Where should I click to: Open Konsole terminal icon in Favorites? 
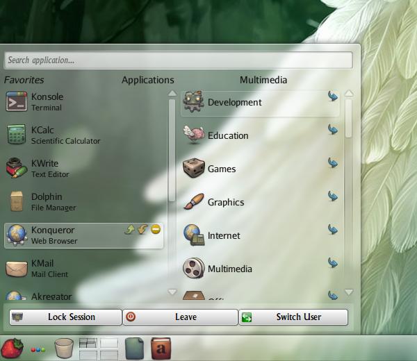(17, 101)
